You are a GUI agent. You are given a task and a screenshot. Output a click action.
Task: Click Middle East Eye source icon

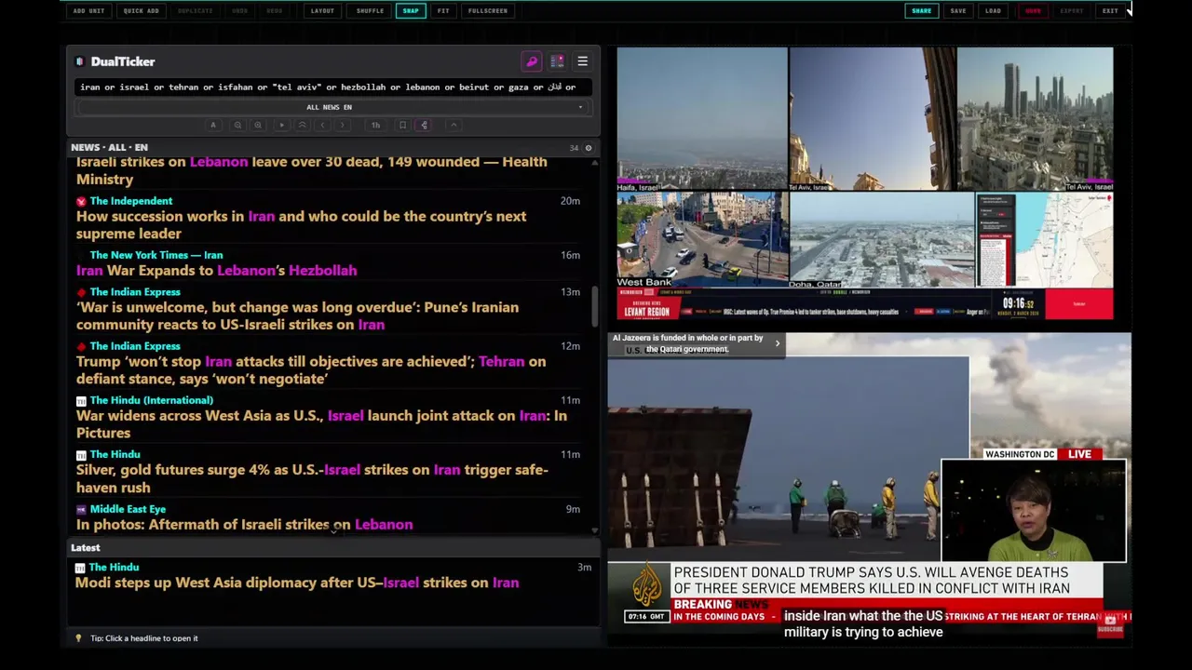pos(81,509)
